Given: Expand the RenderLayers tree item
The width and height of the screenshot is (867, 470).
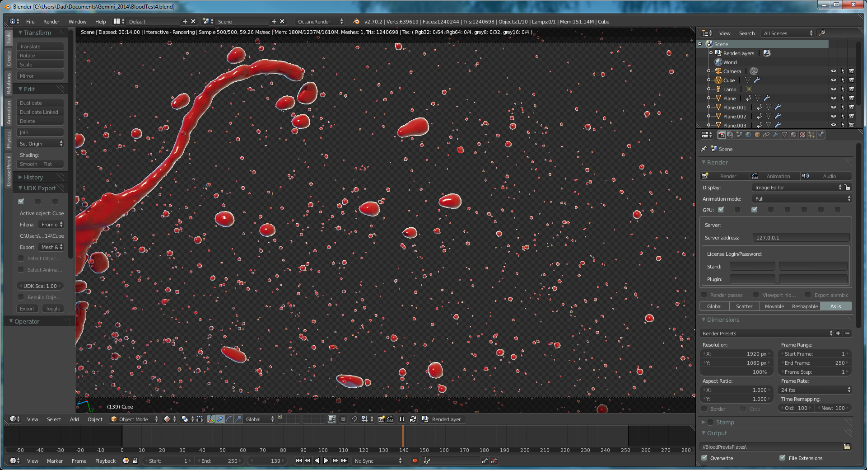Looking at the screenshot, I should point(711,53).
